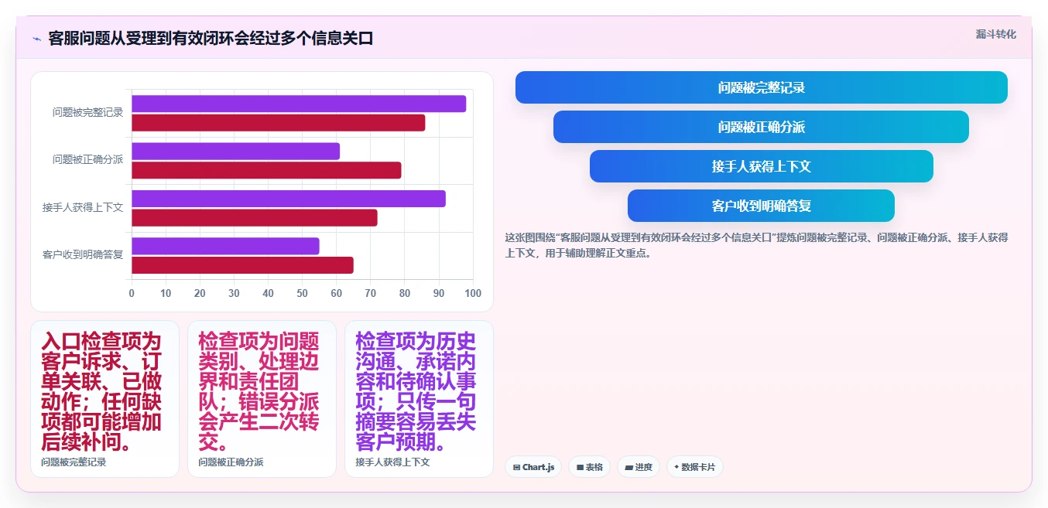Click the description paragraph starting 这张图围绕
The height and width of the screenshot is (508, 1048).
point(756,244)
